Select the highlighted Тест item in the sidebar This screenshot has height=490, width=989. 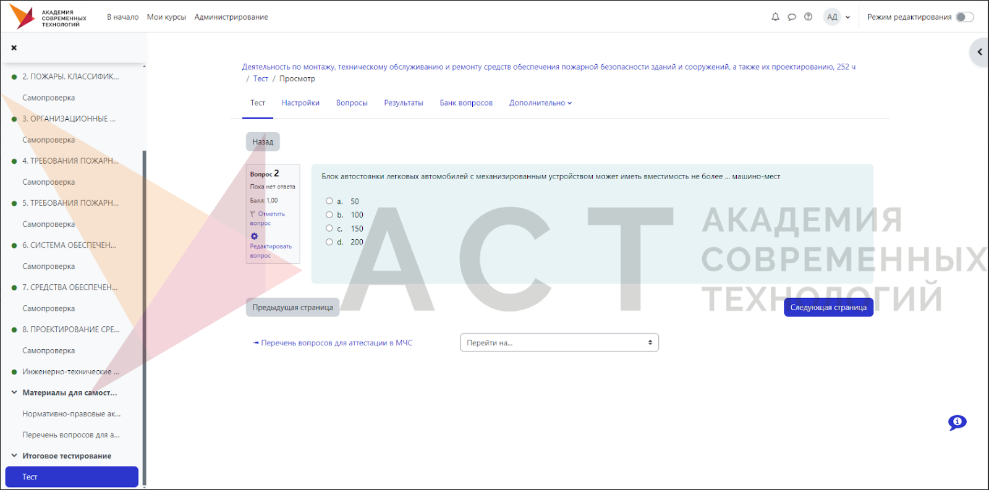(x=72, y=477)
